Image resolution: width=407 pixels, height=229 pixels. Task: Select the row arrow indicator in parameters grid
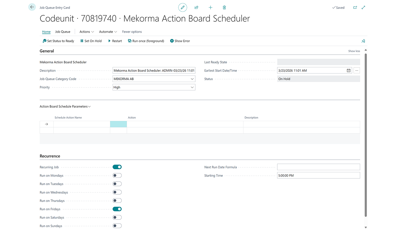pyautogui.click(x=46, y=124)
